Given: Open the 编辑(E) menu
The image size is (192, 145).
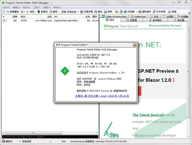Looking at the screenshot, I should coord(16,7).
